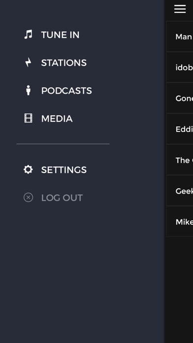The image size is (193, 343).
Task: Choose the "Mike" list row
Action: click(x=180, y=222)
